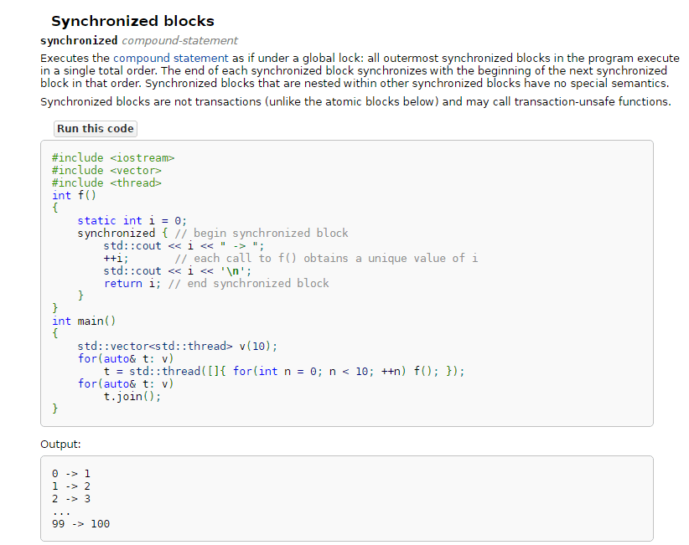Click the "#include <thread>" code line
Image resolution: width=689 pixels, height=545 pixels.
[106, 183]
